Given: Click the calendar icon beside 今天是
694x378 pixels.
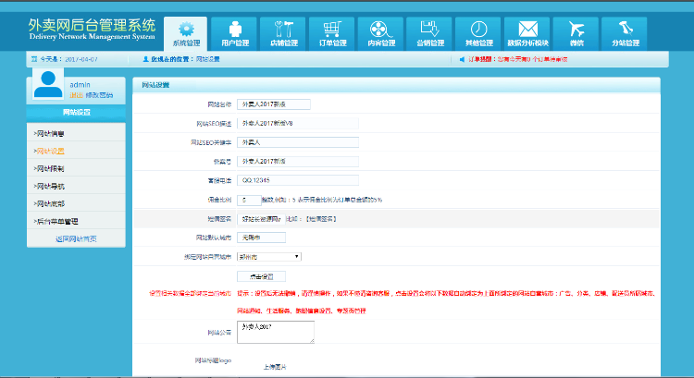Looking at the screenshot, I should 34,59.
